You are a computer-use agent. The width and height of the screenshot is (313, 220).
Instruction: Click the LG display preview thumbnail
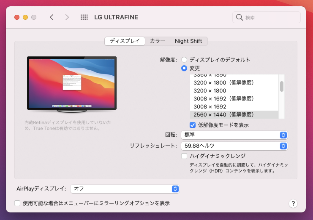point(72,85)
